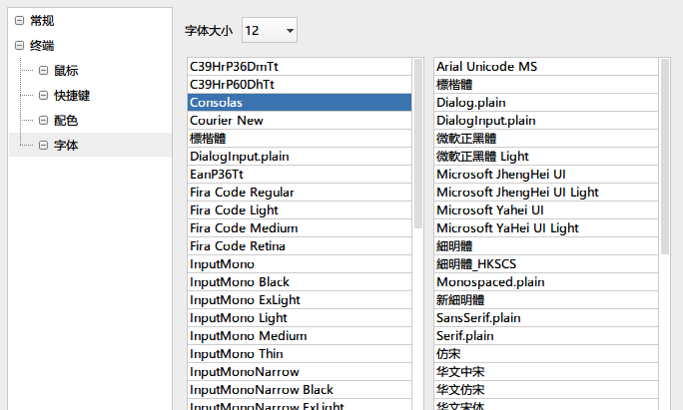Click the icon beside 配色
Screen dimensions: 683x410
[43, 121]
